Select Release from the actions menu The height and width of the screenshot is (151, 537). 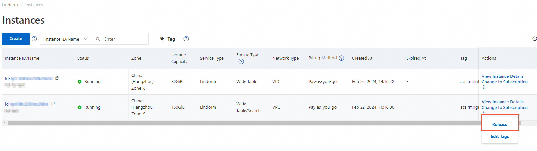[500, 124]
